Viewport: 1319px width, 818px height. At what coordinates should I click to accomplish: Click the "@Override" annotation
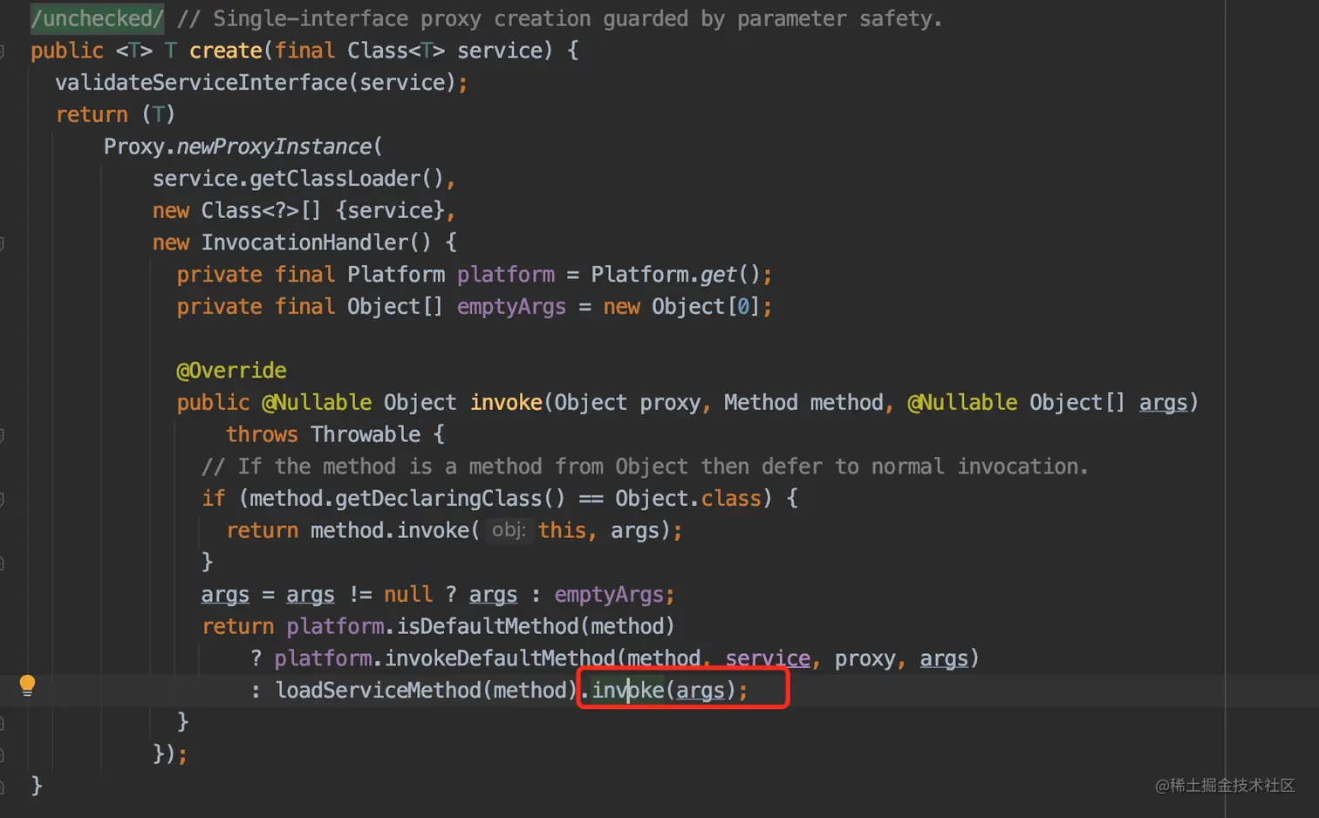click(231, 371)
